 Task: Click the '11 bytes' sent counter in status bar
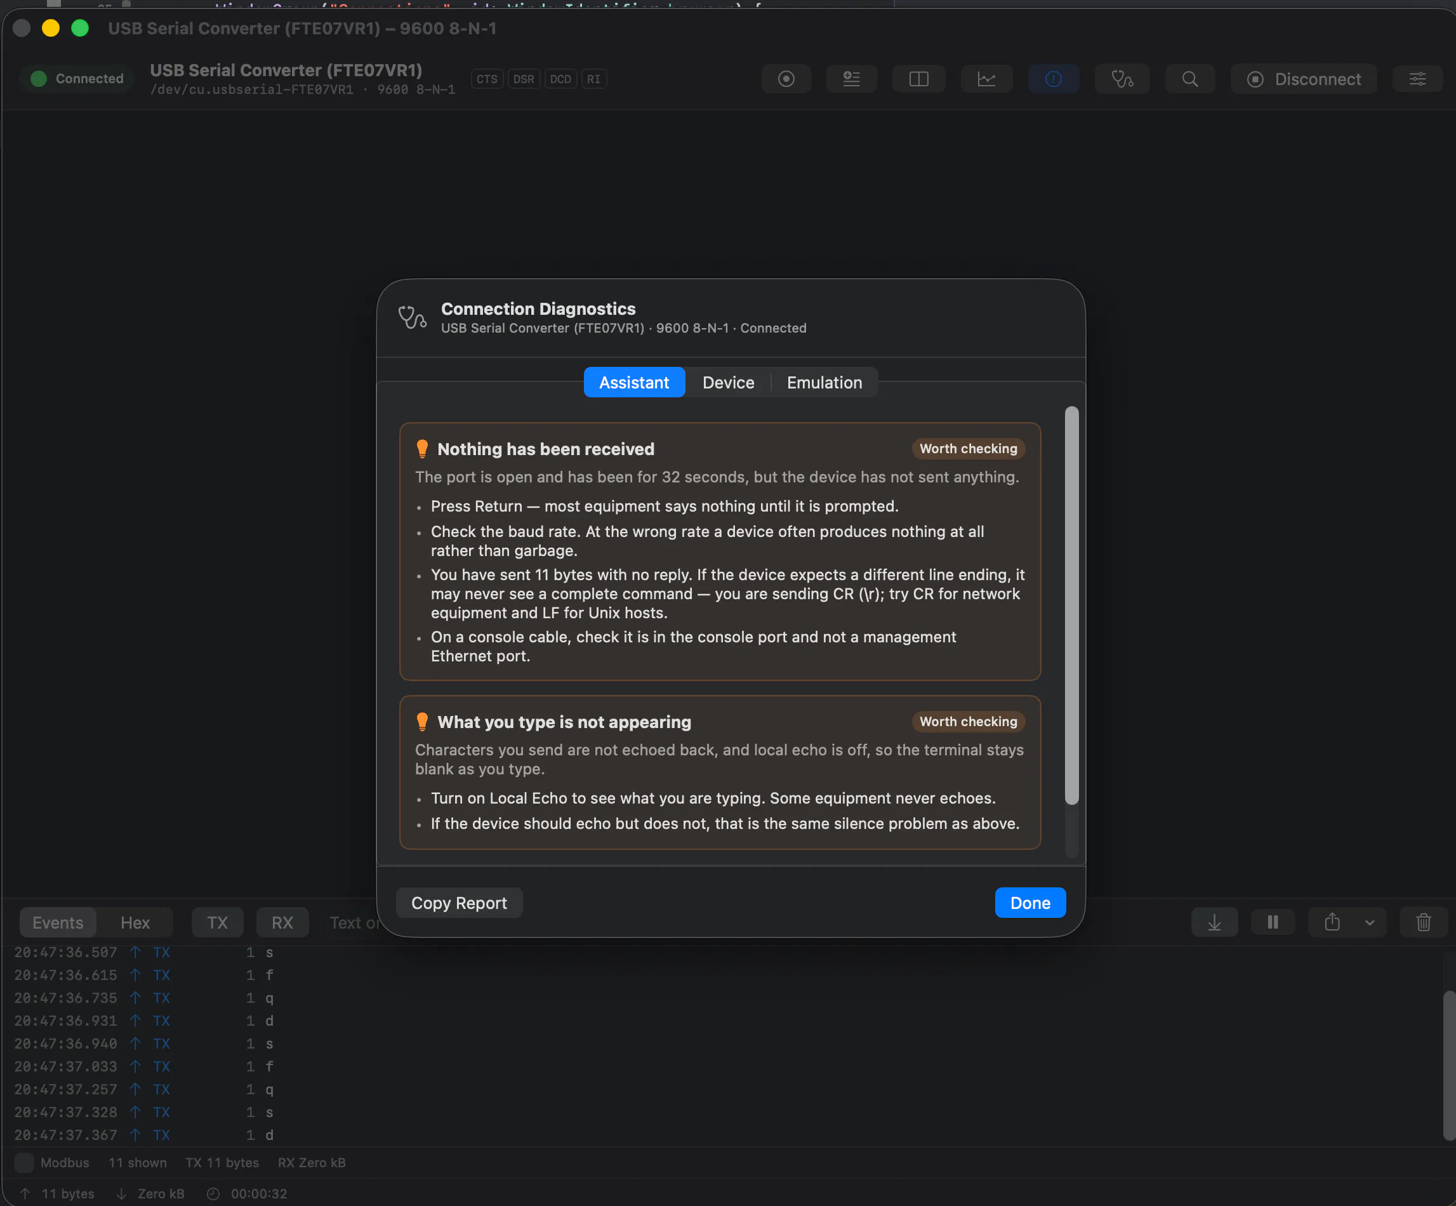[68, 1194]
